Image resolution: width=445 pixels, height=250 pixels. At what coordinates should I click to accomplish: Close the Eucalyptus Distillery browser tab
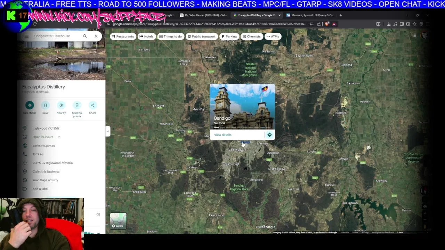point(279,15)
